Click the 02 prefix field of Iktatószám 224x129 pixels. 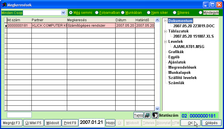185,115
